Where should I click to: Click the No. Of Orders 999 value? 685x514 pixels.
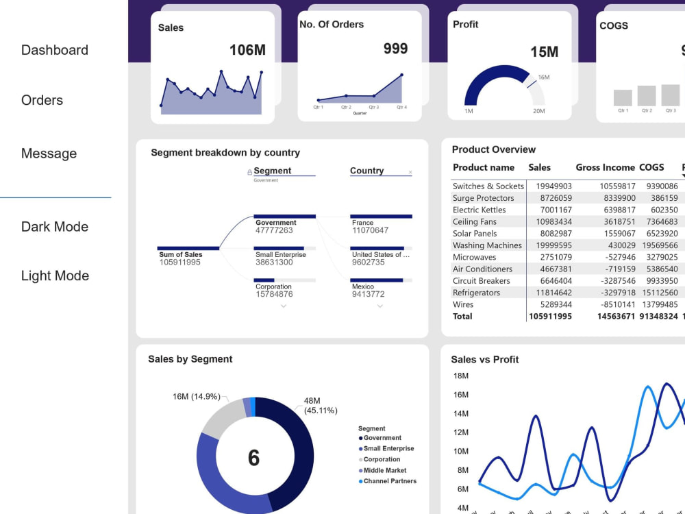click(x=396, y=49)
